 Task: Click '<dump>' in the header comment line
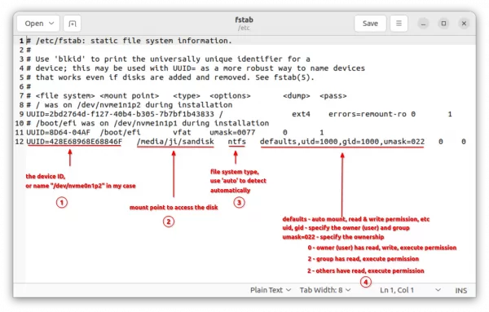297,95
